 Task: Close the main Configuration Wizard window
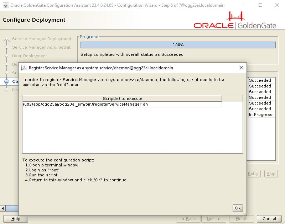pyautogui.click(x=277, y=5)
